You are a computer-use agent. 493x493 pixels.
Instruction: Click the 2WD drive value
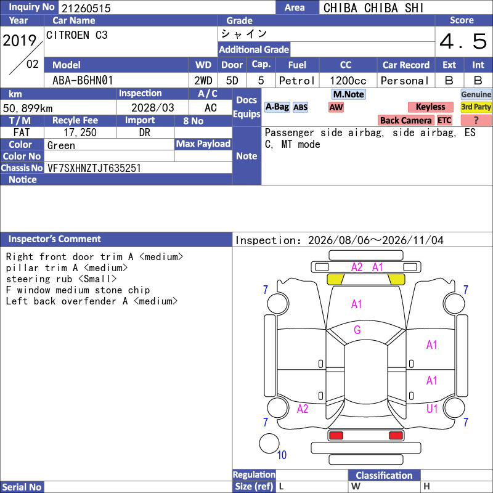coord(203,81)
